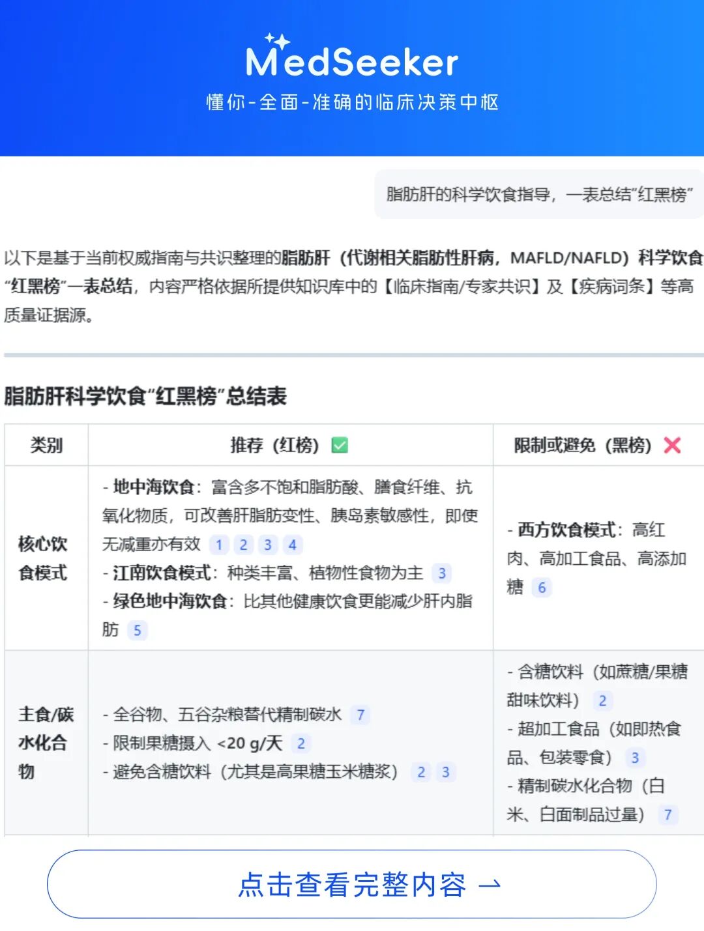704x931 pixels.
Task: Click heading 脂肪肝科学饮食"红黑榜"总结表
Action: 145,395
